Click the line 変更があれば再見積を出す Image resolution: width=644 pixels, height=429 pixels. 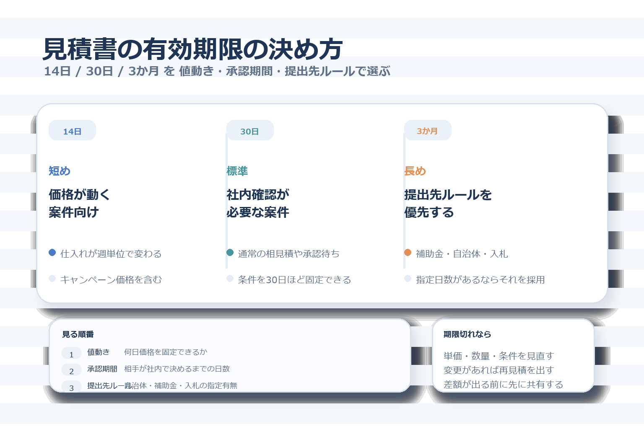[499, 370]
